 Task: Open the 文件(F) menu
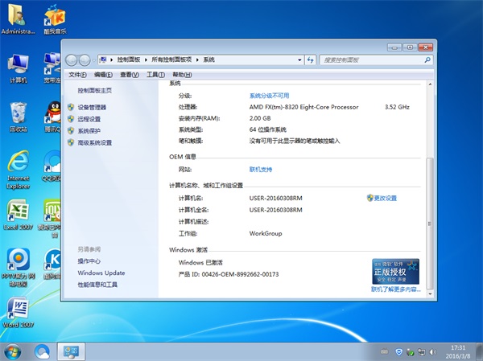click(77, 74)
